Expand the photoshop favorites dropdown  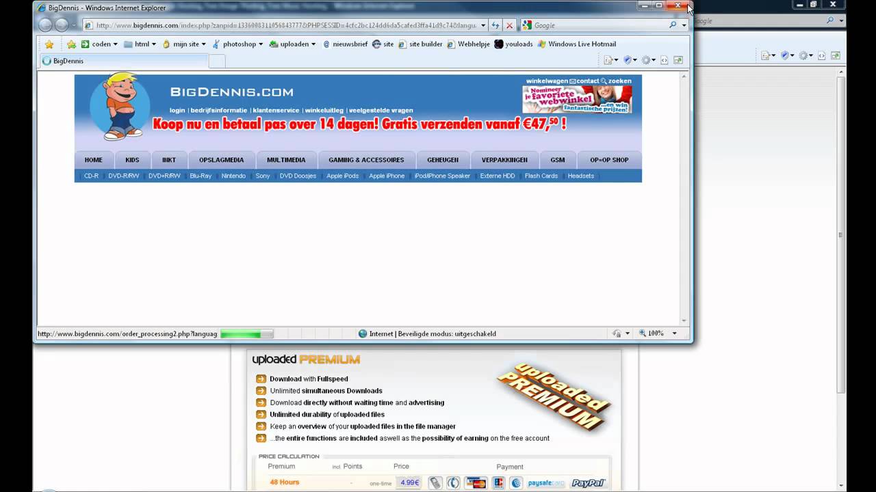tap(261, 44)
